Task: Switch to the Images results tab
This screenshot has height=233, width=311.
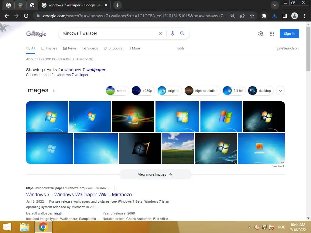Action: click(49, 48)
